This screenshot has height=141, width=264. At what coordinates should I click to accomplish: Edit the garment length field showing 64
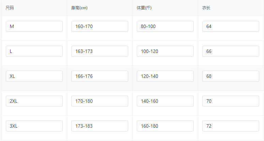pos(231,26)
